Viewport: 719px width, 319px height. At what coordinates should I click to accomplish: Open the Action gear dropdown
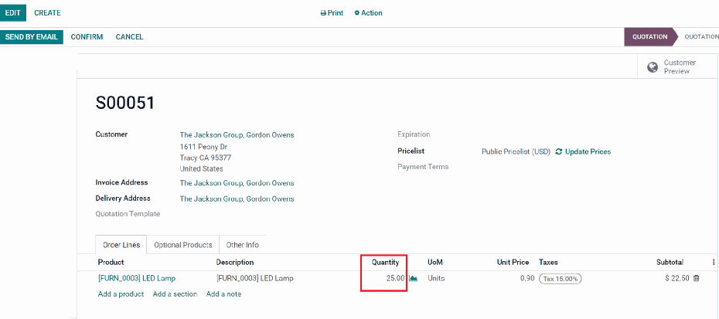[368, 13]
